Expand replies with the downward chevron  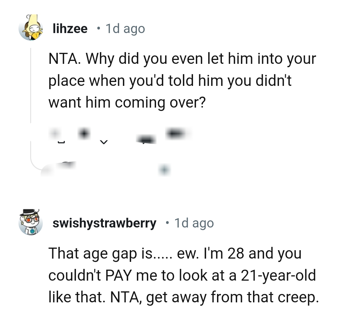tap(104, 141)
